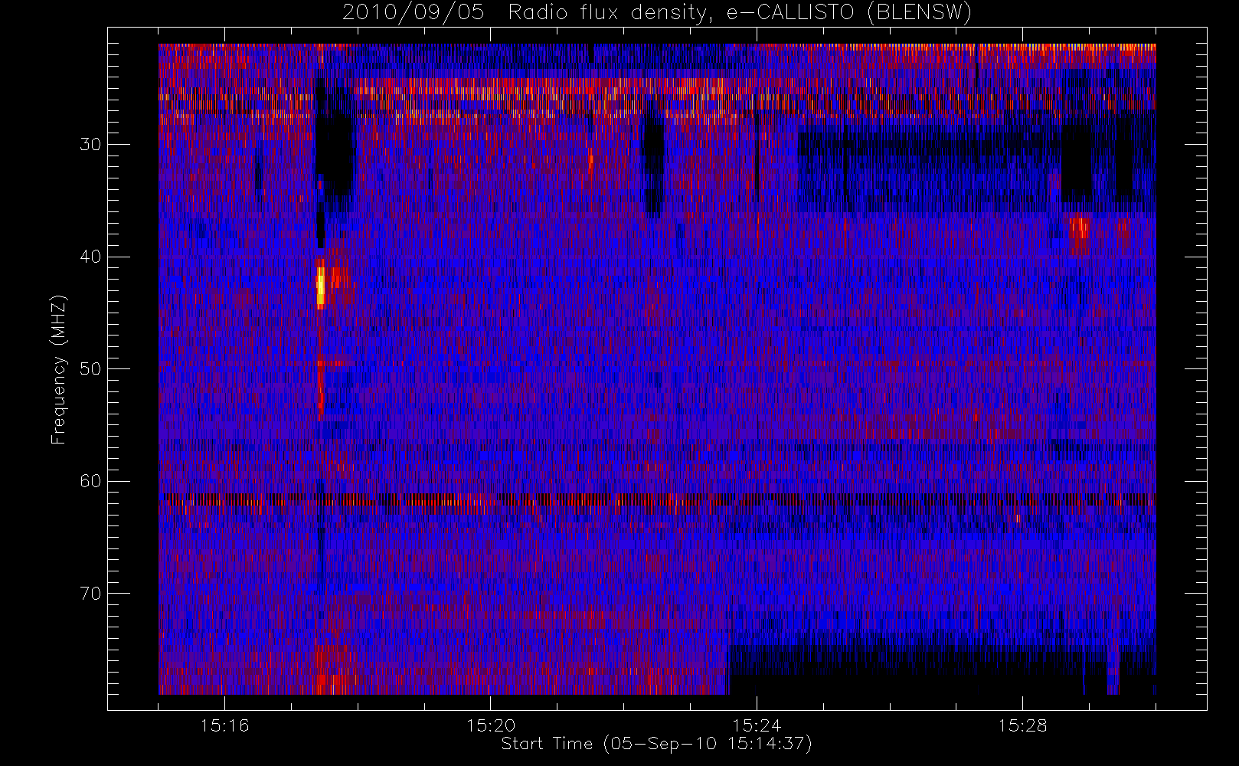The height and width of the screenshot is (766, 1239).
Task: Click the 70 MHz frequency tick label
Action: (x=90, y=594)
